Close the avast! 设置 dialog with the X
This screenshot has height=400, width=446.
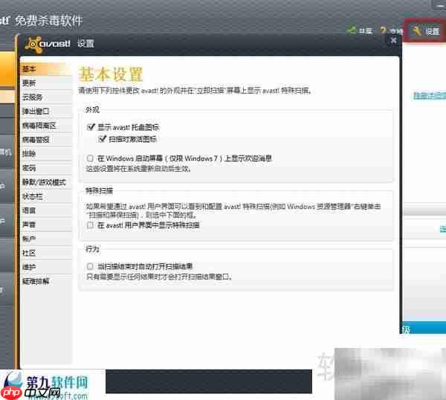tap(393, 41)
